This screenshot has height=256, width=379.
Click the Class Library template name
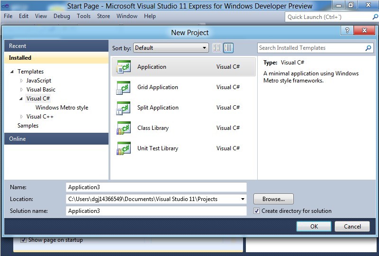(153, 128)
